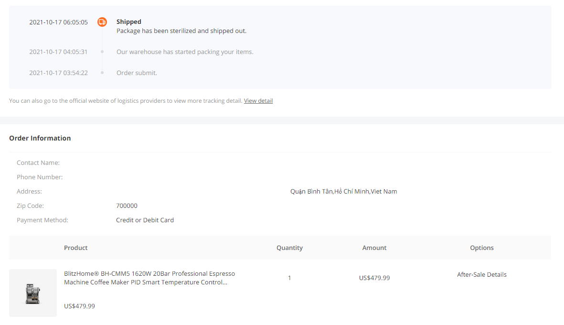Select the Shipped status heading
Image resolution: width=564 pixels, height=325 pixels.
(x=129, y=22)
